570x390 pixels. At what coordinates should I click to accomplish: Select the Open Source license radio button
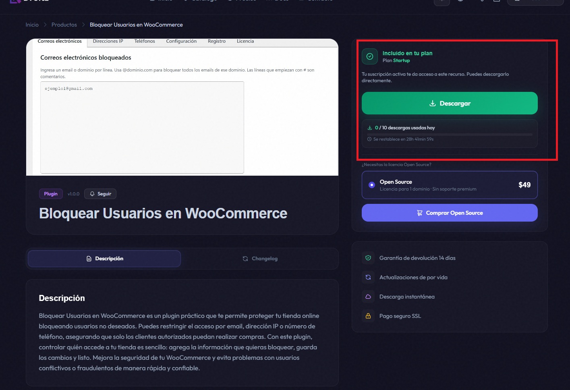(372, 185)
